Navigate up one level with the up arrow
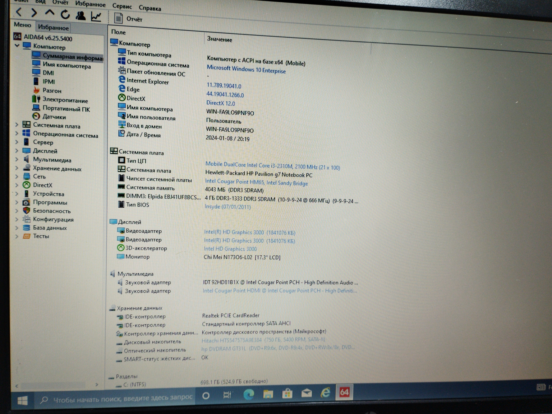Viewport: 552px width, 414px height. click(x=50, y=13)
